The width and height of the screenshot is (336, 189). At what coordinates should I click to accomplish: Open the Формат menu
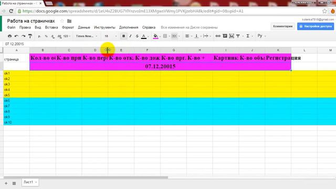[68, 27]
